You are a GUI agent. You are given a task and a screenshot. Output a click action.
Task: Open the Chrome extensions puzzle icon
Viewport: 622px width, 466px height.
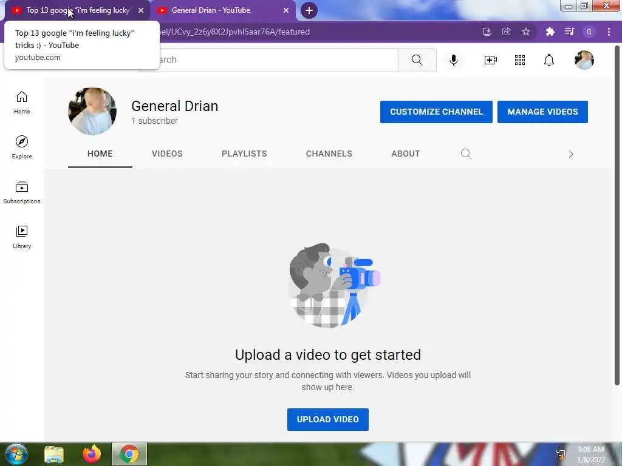pos(550,32)
